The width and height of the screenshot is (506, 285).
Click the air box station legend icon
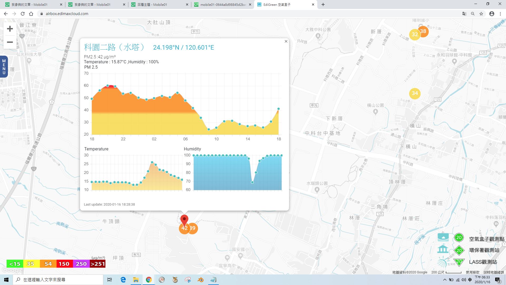click(443, 237)
